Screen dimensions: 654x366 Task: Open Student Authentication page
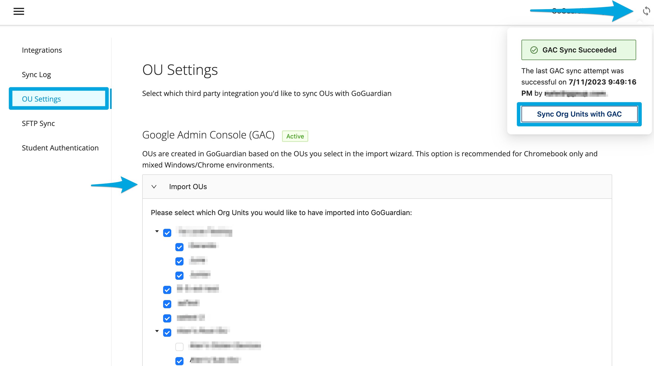(x=60, y=148)
